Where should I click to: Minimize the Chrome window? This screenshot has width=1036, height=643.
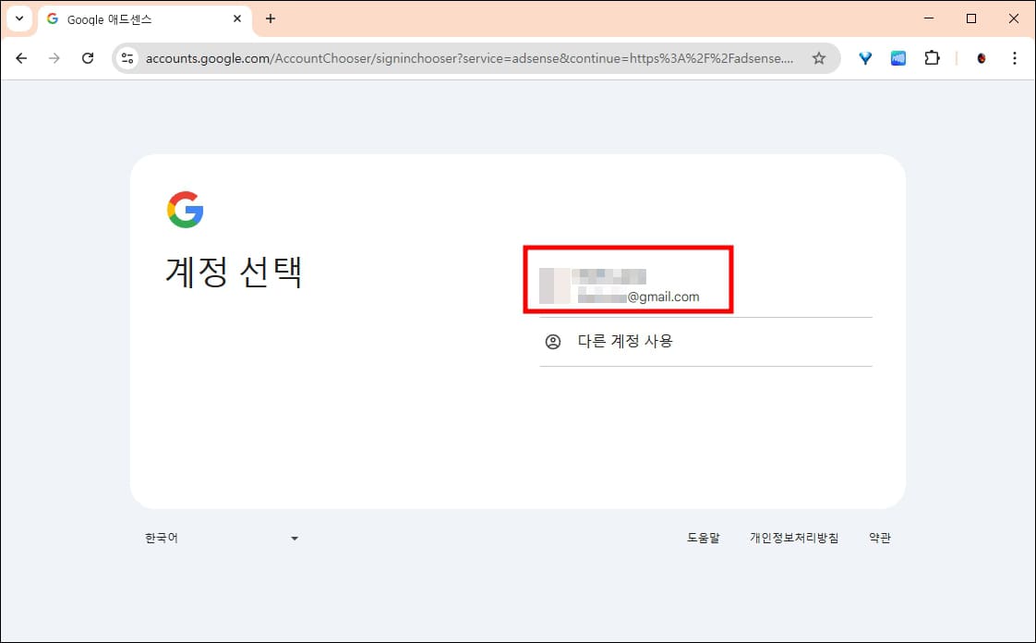929,18
